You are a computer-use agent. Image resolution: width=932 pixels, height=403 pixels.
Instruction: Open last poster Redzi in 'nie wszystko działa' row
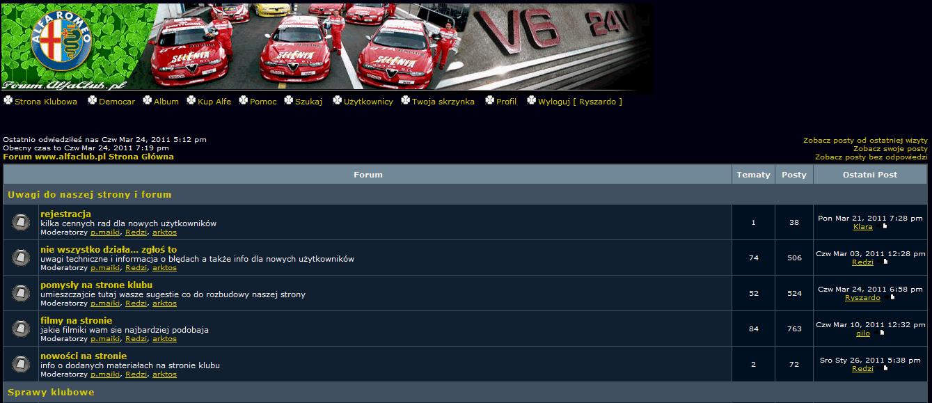pos(863,262)
